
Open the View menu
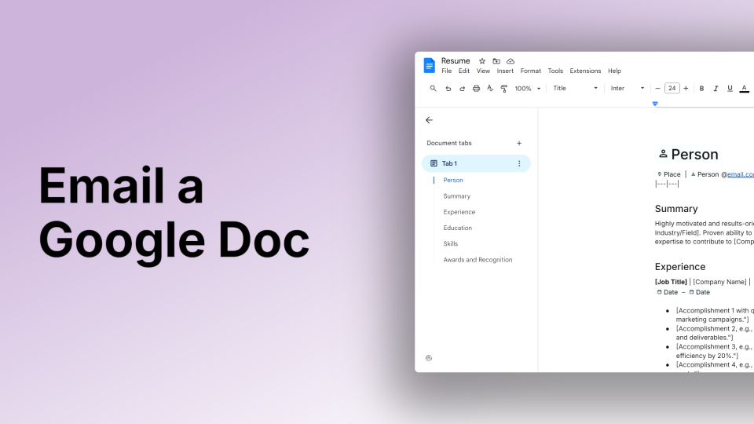click(x=483, y=71)
